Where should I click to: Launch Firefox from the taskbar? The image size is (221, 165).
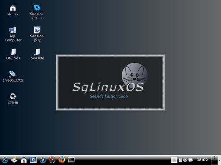pos(62,160)
